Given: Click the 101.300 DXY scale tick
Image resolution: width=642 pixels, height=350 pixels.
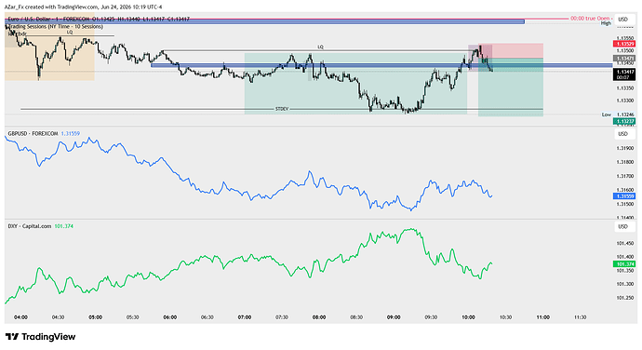Looking at the screenshot, I should (x=625, y=284).
